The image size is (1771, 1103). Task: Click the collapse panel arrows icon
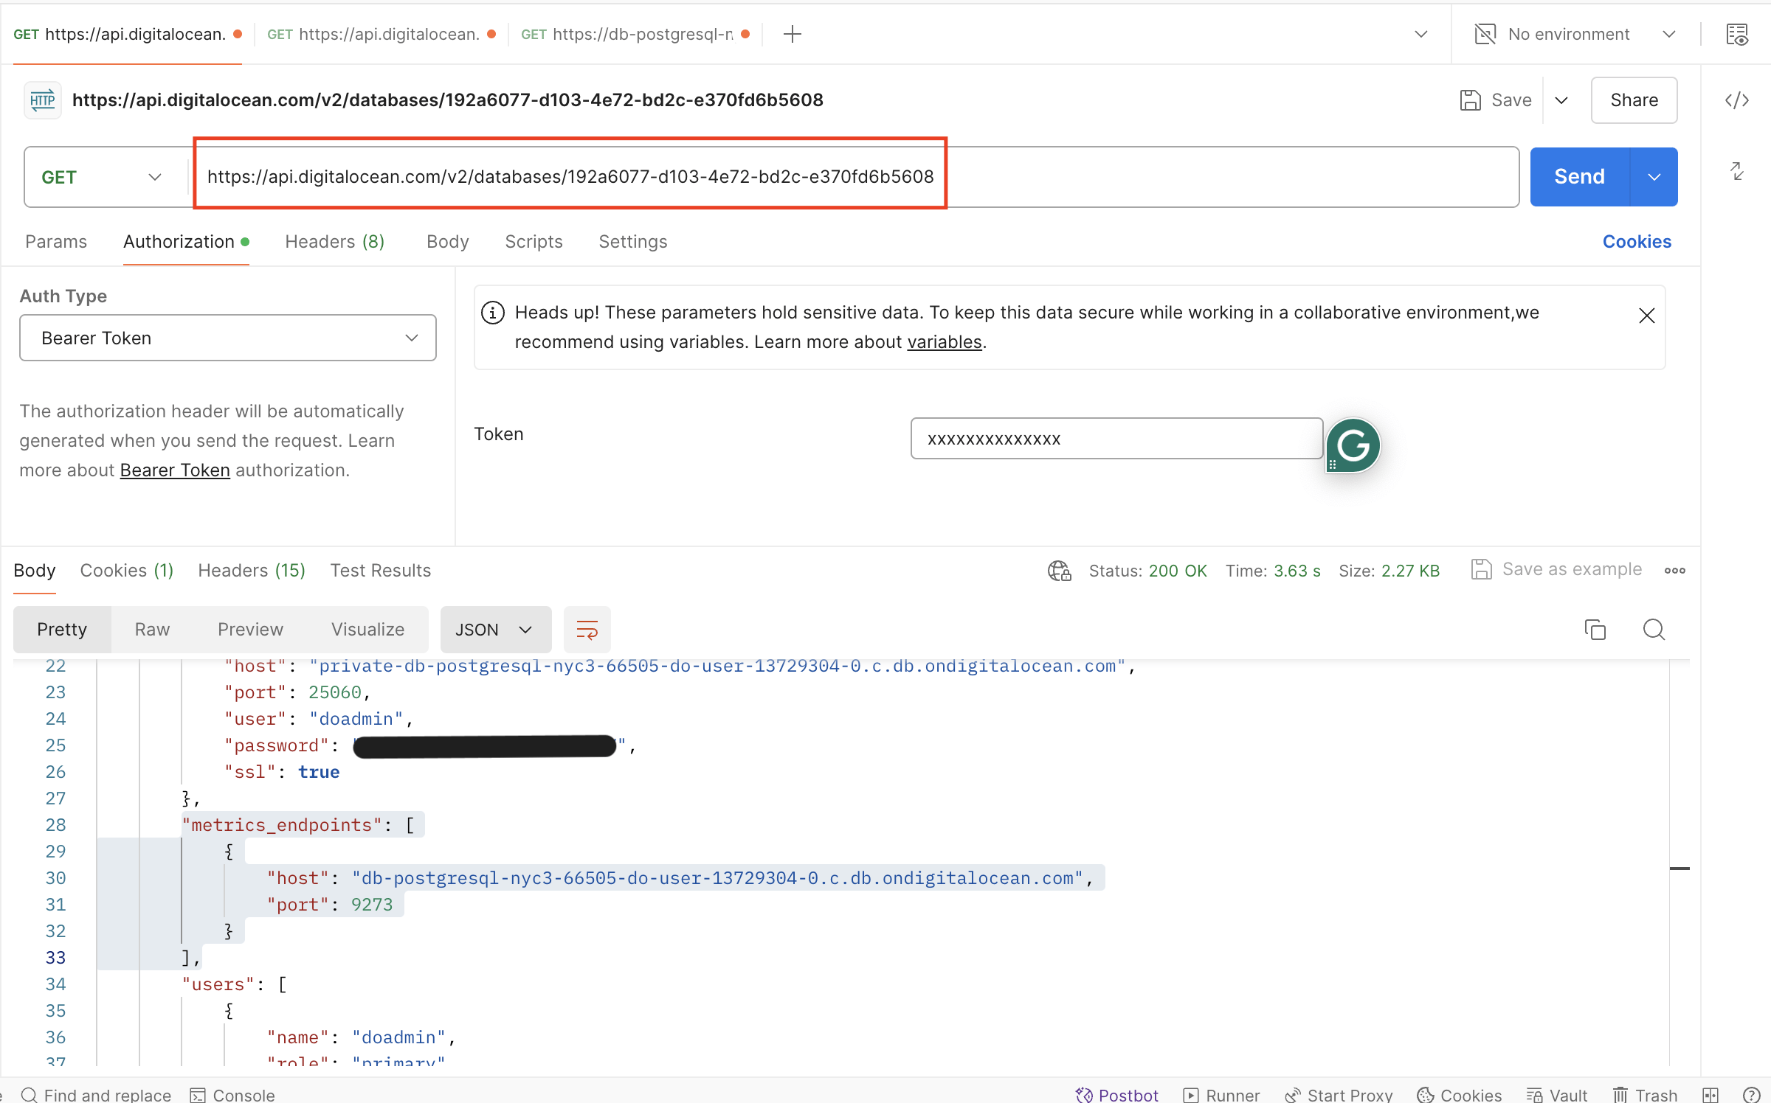[x=1737, y=171]
